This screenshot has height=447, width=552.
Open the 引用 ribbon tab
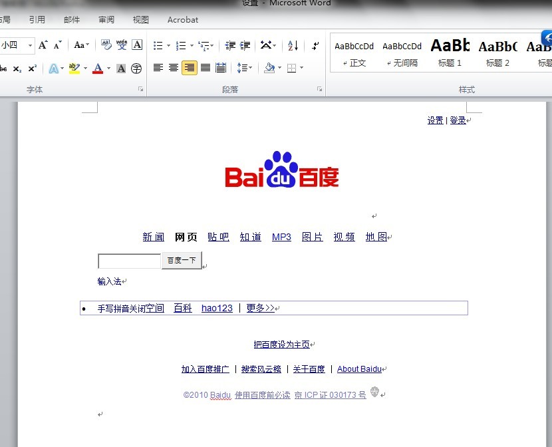pos(37,20)
